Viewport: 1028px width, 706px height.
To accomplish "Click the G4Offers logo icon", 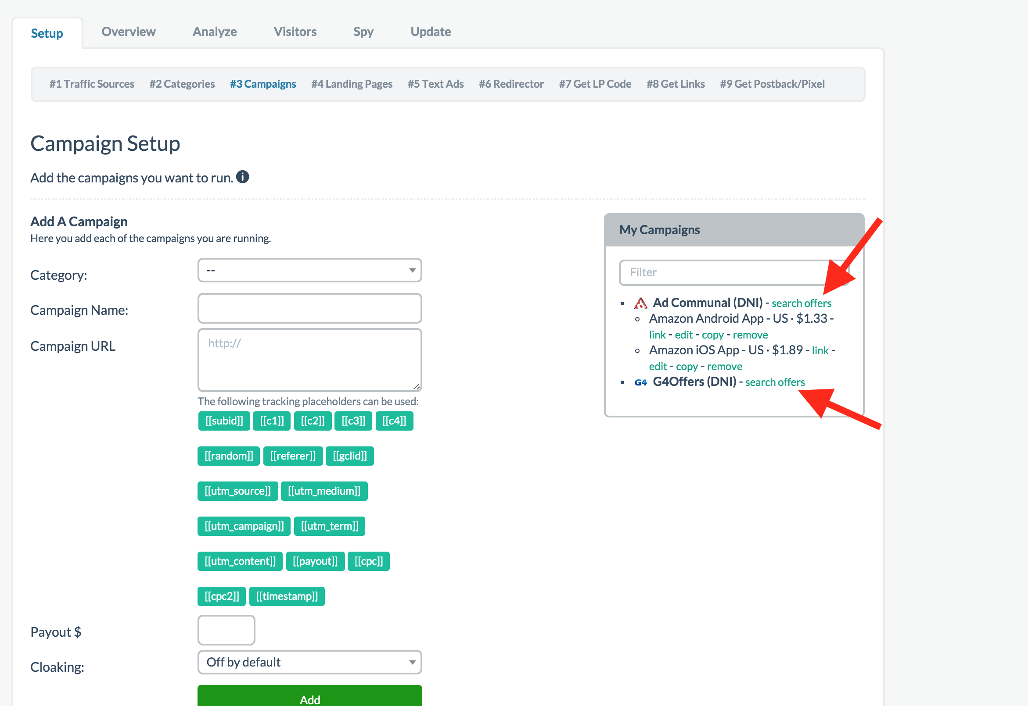I will [640, 383].
